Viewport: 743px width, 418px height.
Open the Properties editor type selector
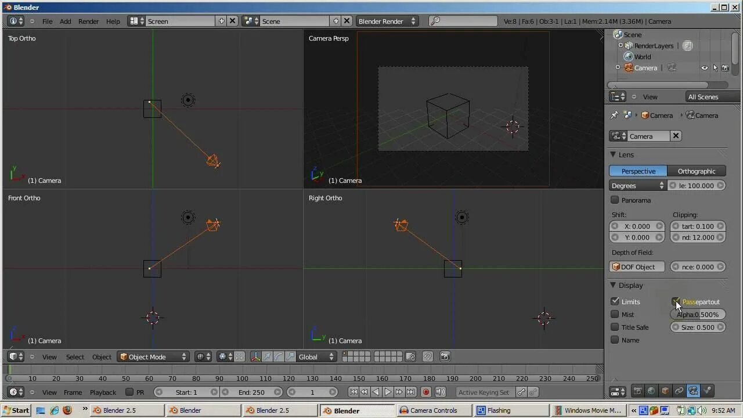point(618,391)
